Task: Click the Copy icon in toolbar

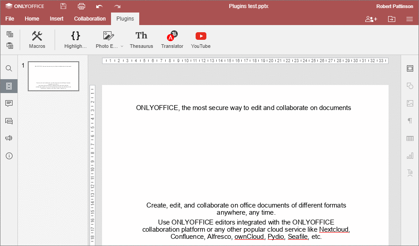Action: 10,34
